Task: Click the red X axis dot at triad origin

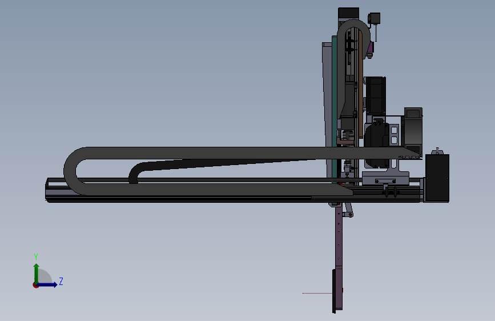Action: (35, 285)
